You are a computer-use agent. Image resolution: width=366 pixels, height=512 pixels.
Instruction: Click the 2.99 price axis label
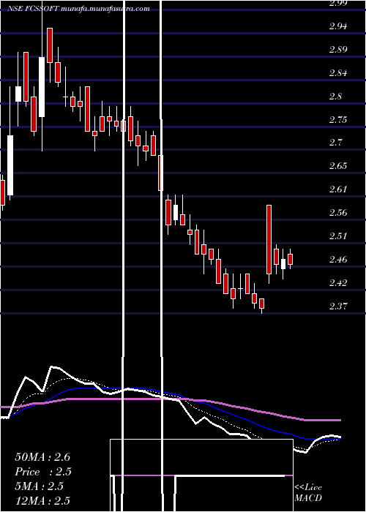coord(338,3)
